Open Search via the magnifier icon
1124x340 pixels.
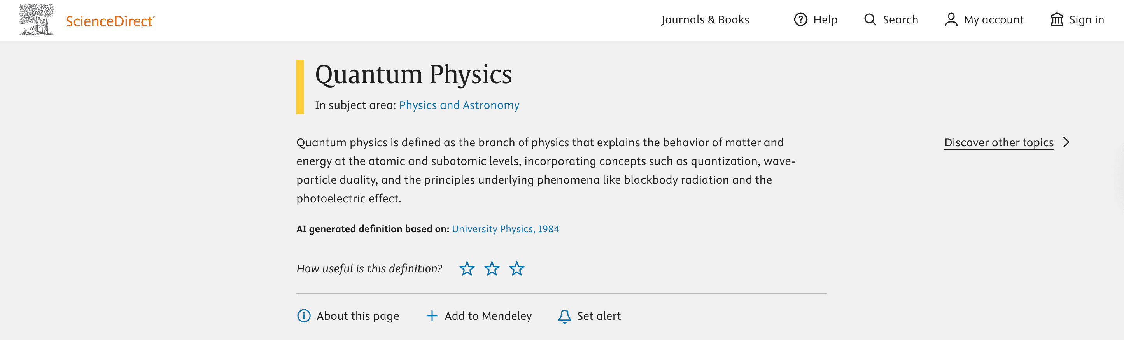coord(871,19)
